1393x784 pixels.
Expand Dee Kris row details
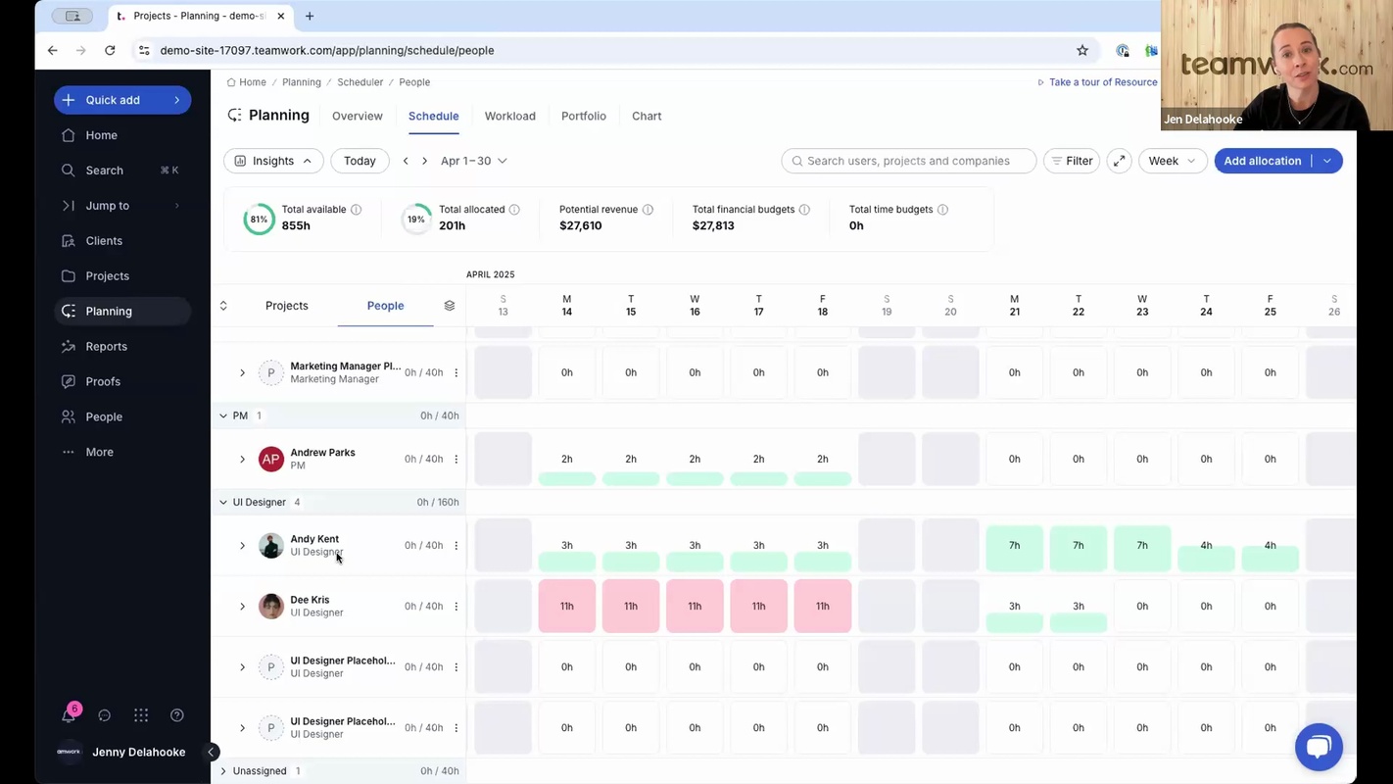pos(242,607)
